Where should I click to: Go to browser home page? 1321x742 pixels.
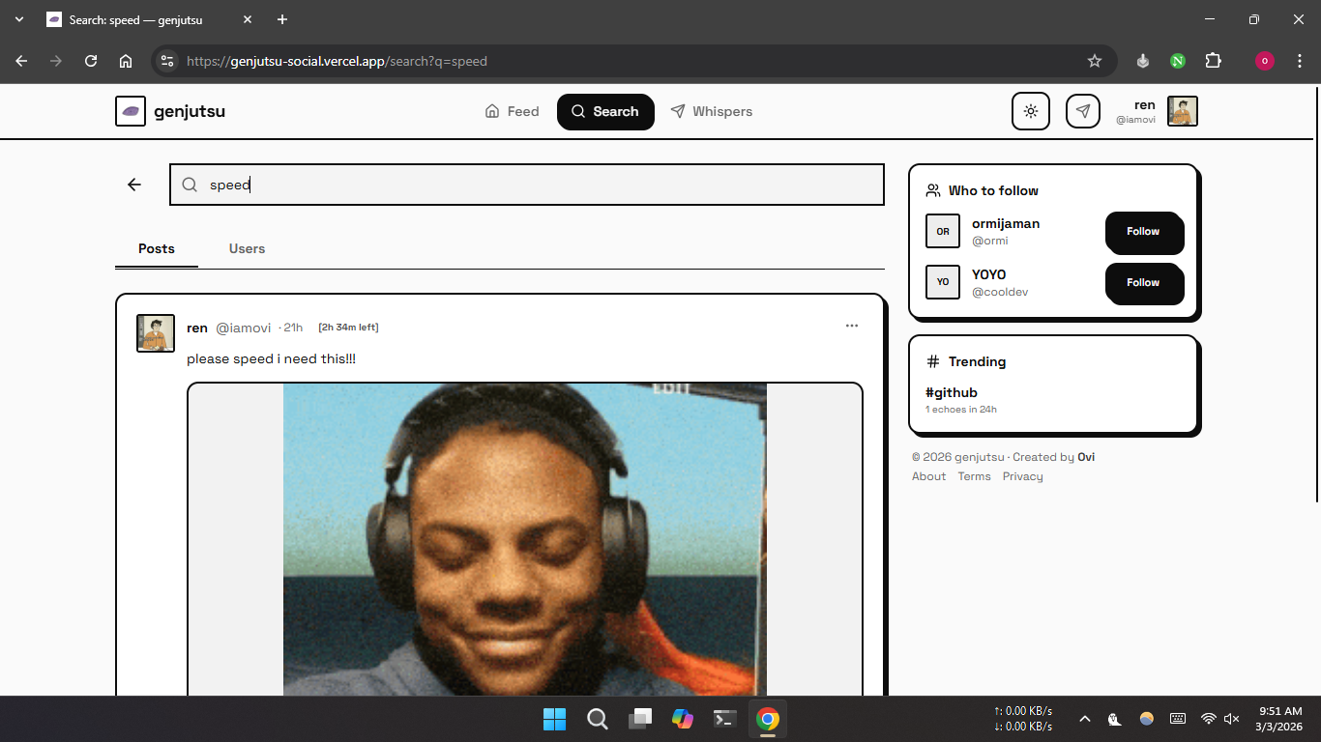[x=126, y=61]
